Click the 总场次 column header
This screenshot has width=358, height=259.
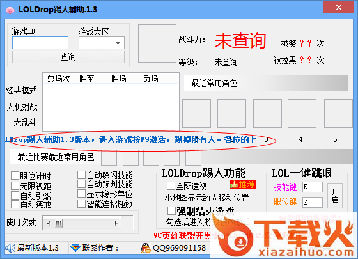(59, 79)
